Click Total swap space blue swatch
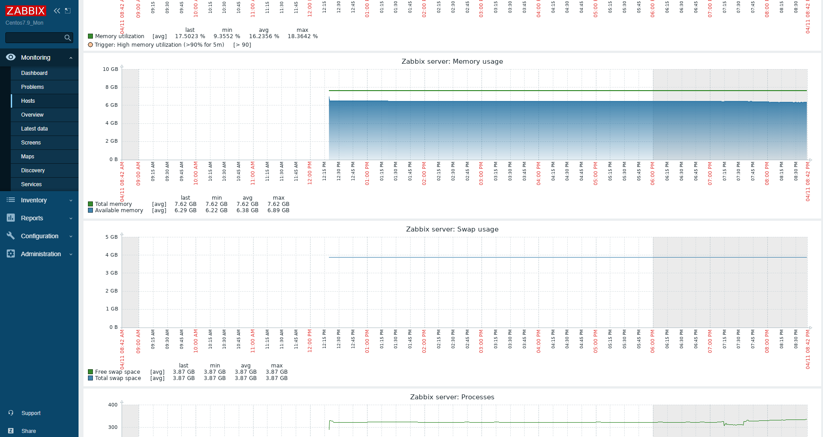Viewport: 823px width, 437px height. pyautogui.click(x=91, y=378)
